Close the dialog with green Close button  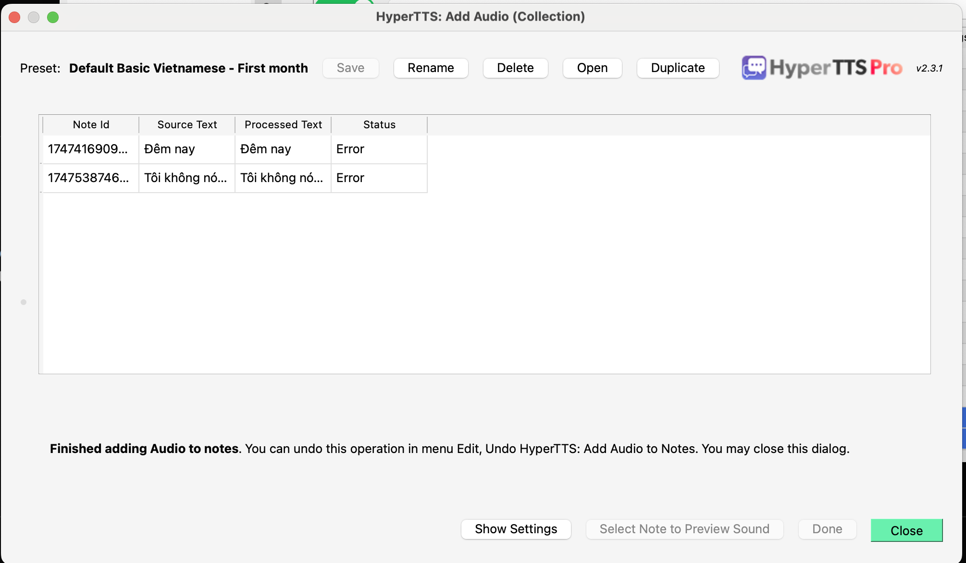[906, 530]
